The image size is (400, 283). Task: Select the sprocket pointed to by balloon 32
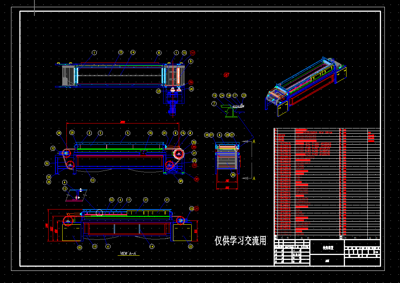pyautogui.click(x=66, y=153)
